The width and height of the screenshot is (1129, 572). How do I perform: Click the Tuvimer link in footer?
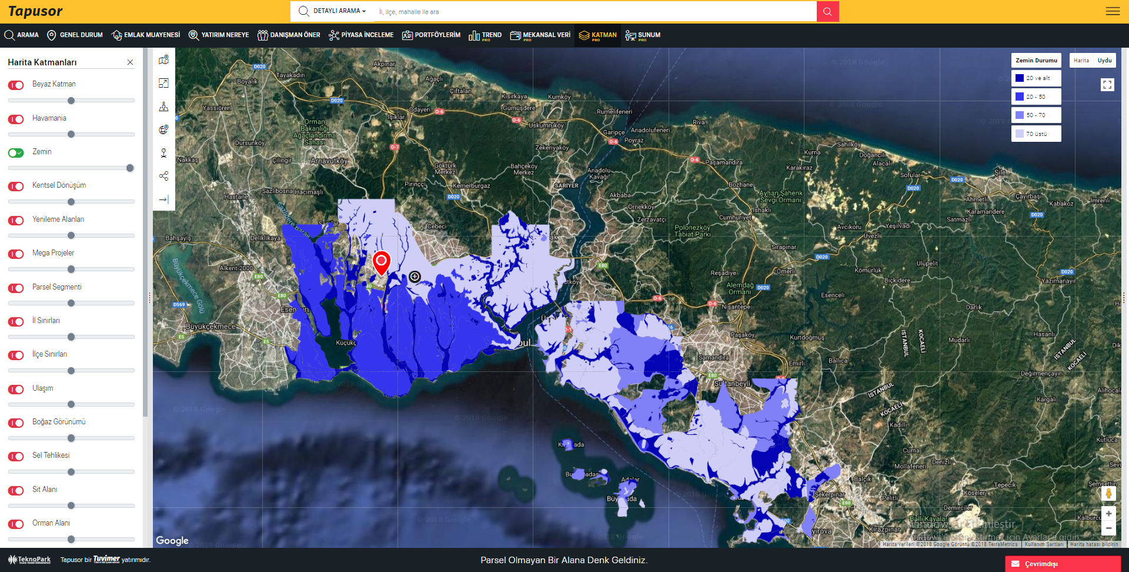106,559
